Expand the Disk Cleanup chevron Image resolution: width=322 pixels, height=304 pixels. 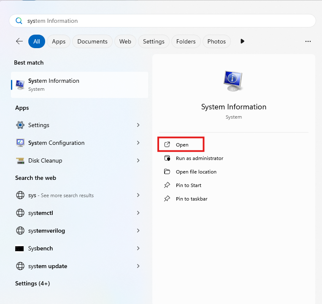138,160
